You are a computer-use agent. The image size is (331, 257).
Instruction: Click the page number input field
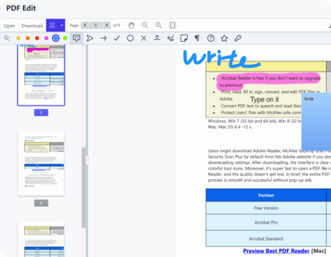click(x=96, y=25)
